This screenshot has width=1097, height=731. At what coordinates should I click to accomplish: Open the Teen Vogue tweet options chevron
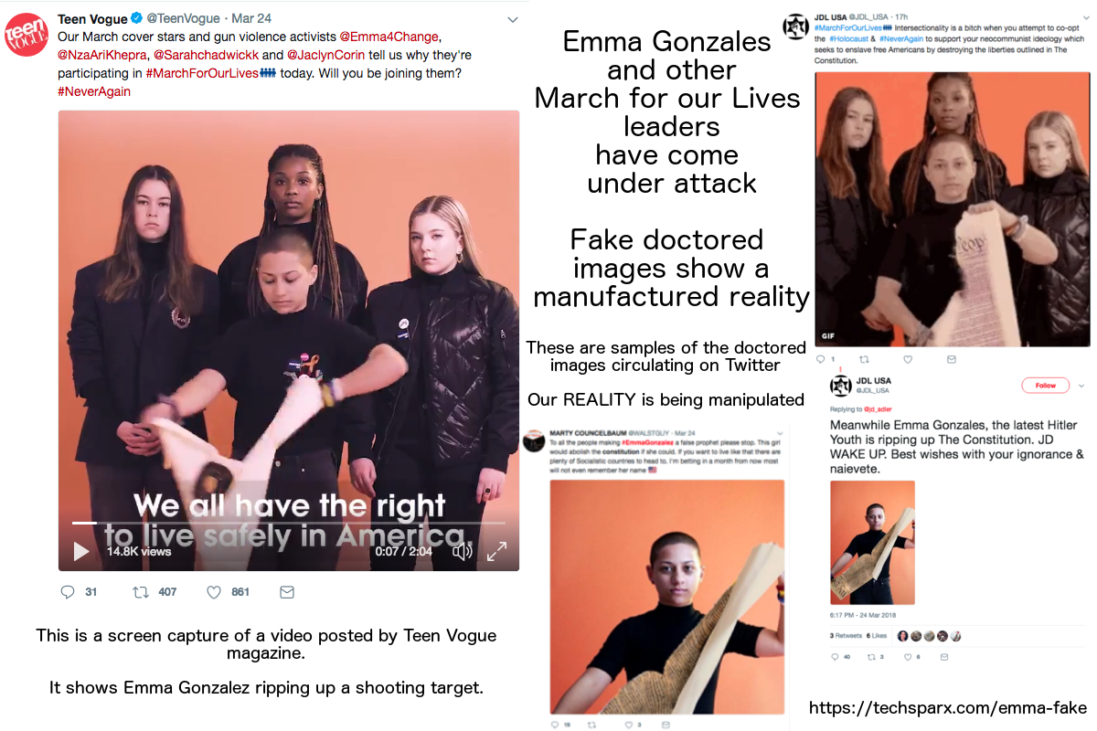(x=513, y=20)
